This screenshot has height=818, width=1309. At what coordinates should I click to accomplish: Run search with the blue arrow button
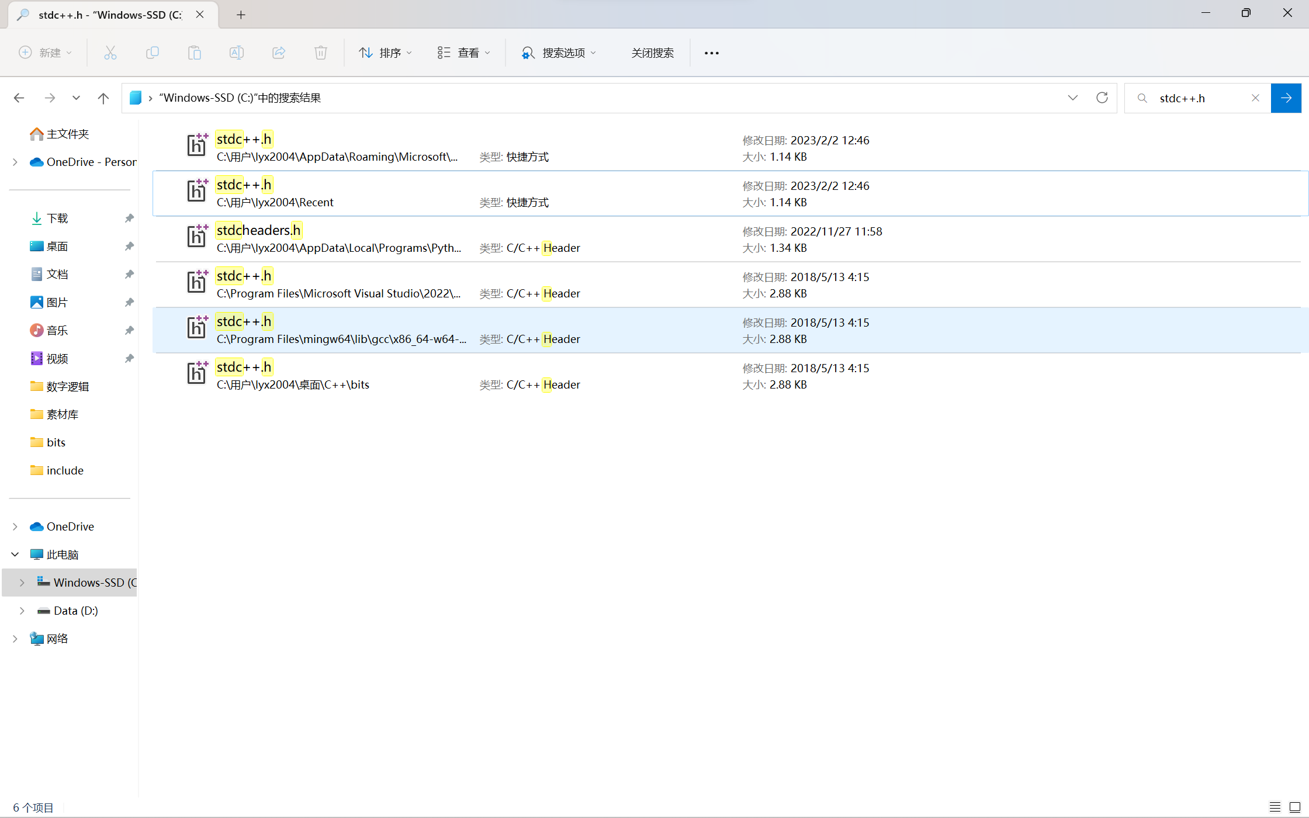(1286, 98)
